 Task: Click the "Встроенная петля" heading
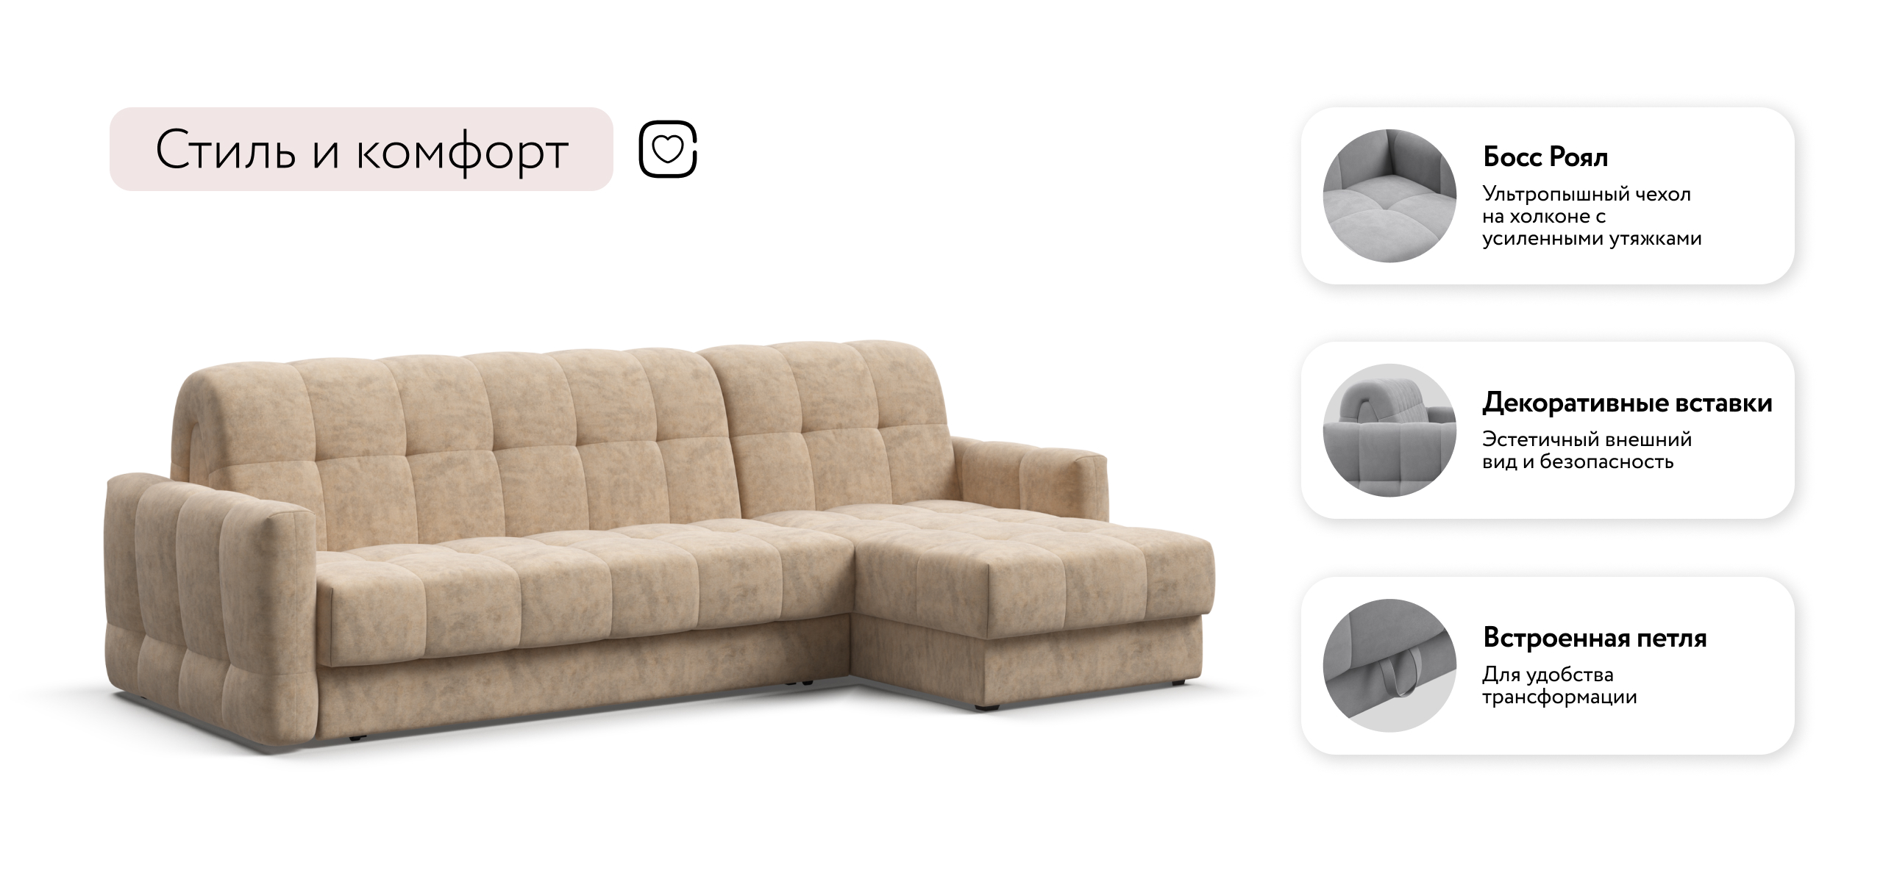[1595, 637]
